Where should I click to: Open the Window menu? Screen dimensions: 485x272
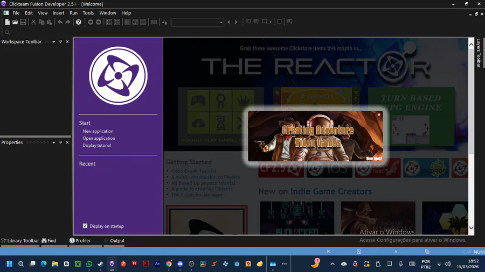pos(108,13)
